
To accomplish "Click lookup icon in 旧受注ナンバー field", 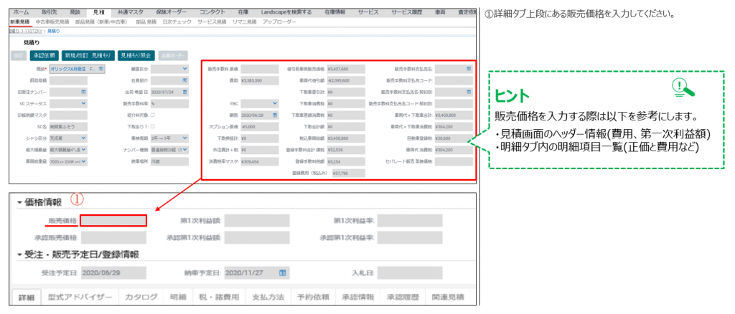I will click(x=84, y=92).
